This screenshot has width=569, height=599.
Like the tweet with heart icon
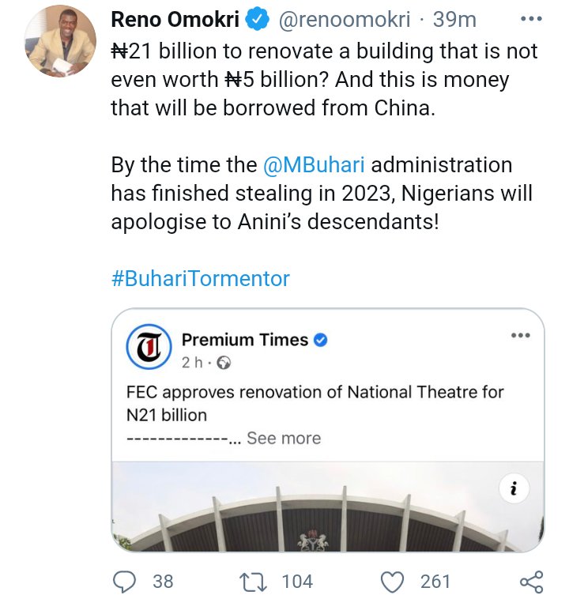click(x=392, y=582)
